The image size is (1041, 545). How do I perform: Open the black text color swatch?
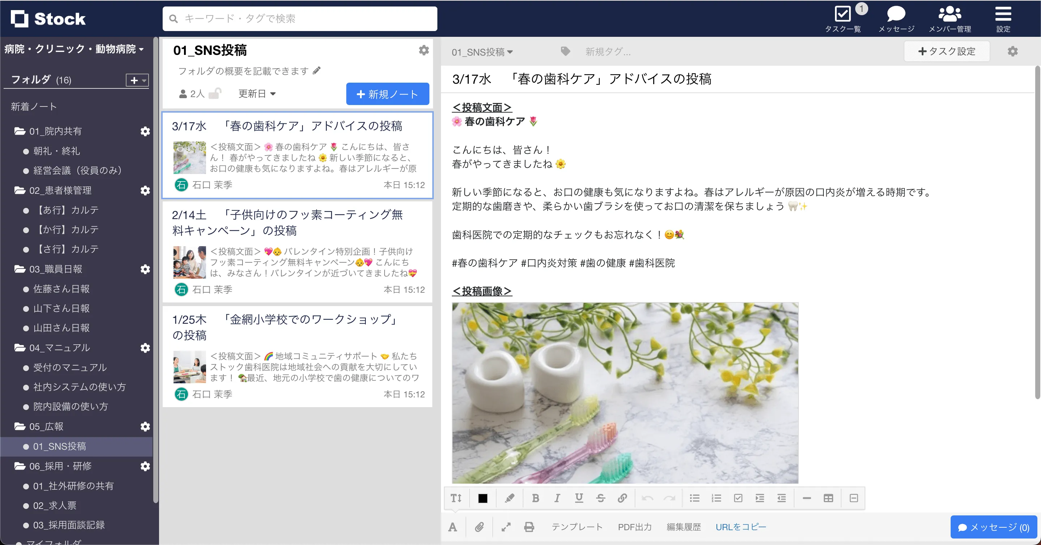coord(483,498)
